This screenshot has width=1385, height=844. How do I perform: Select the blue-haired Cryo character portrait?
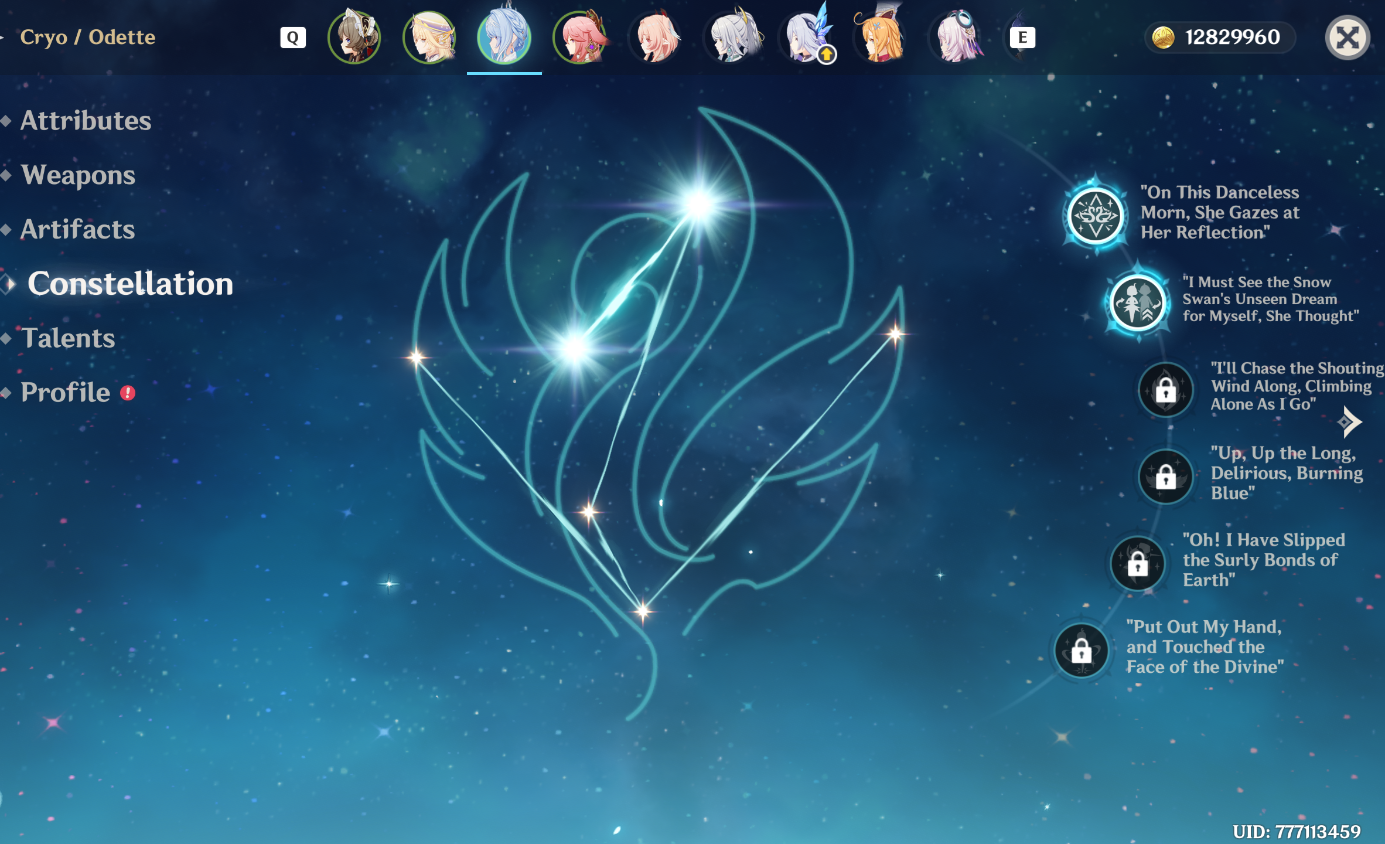pos(504,36)
